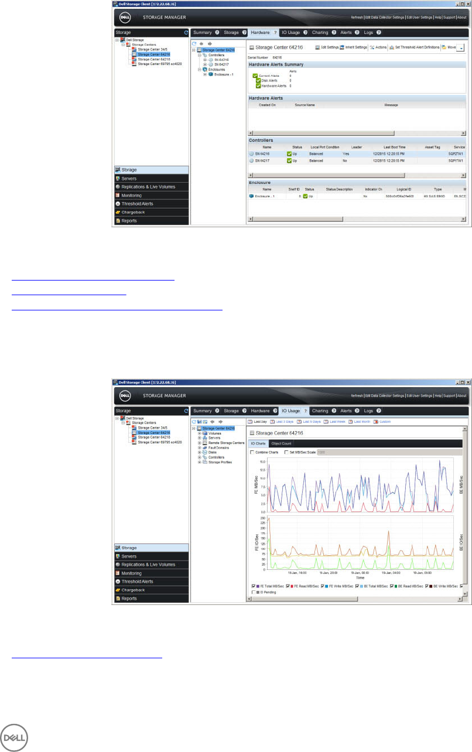Select Last Month time range
Viewport: 472px width, 752px height.
coord(360,421)
